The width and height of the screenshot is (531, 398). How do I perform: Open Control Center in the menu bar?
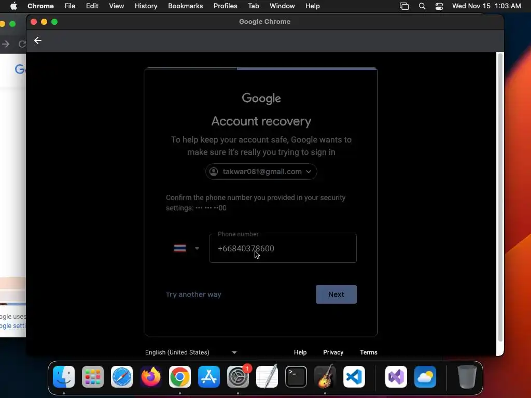tap(439, 6)
